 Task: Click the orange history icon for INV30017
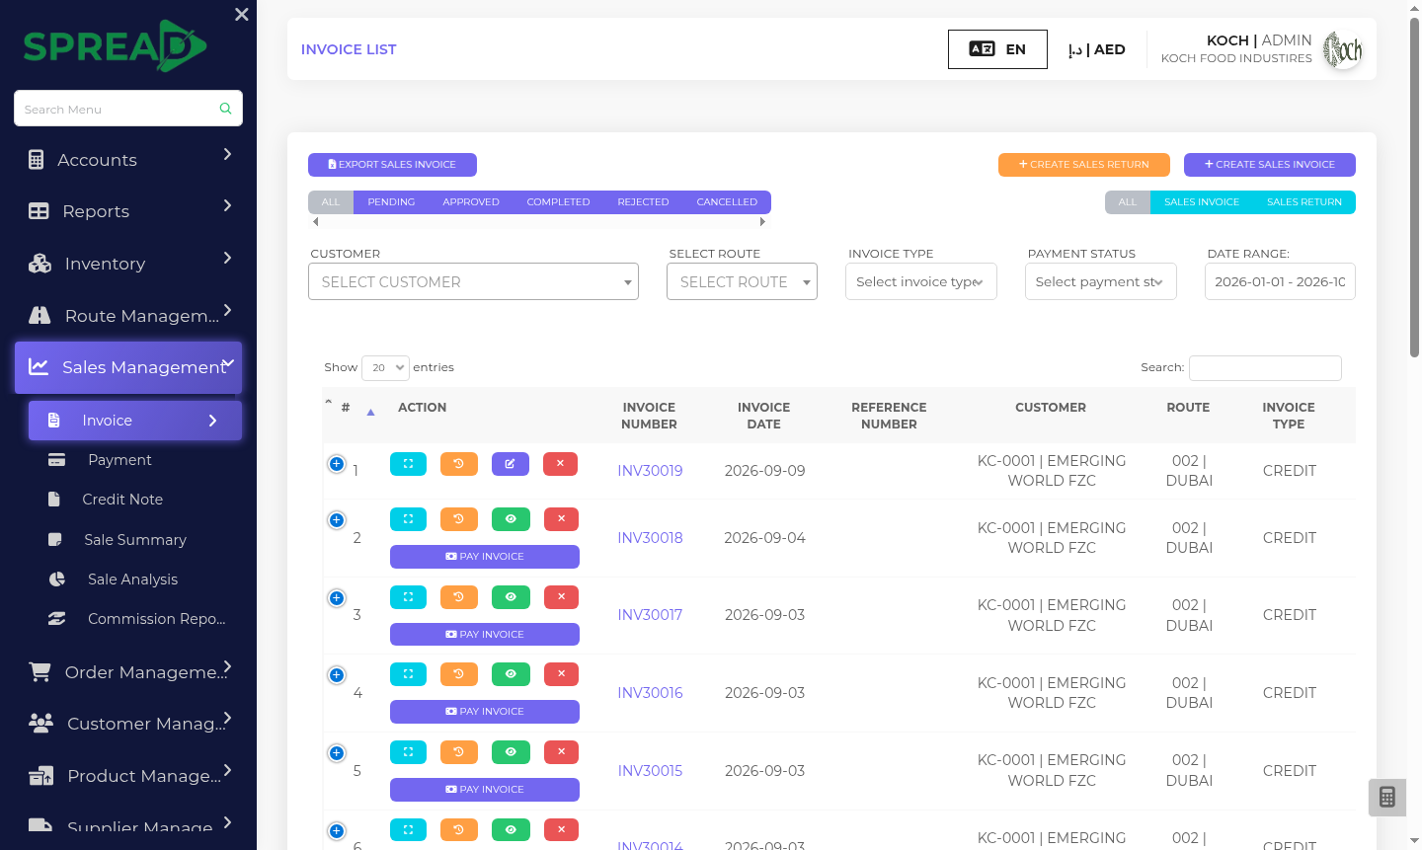coord(459,597)
